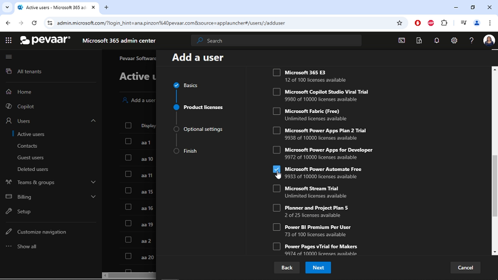Click the browser back arrow

(x=8, y=23)
